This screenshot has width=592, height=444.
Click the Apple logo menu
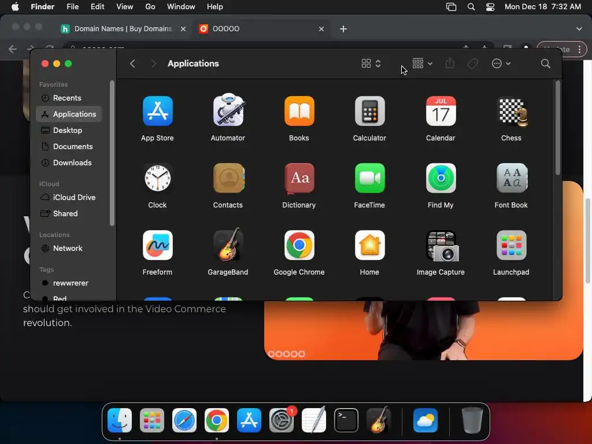15,6
